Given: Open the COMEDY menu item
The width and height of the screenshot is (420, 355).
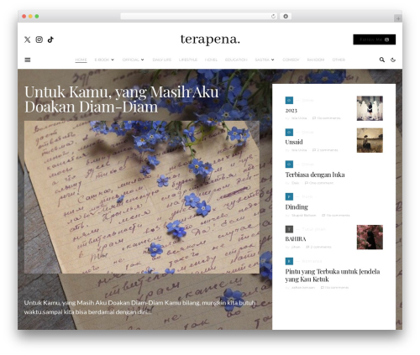Looking at the screenshot, I should pyautogui.click(x=291, y=60).
